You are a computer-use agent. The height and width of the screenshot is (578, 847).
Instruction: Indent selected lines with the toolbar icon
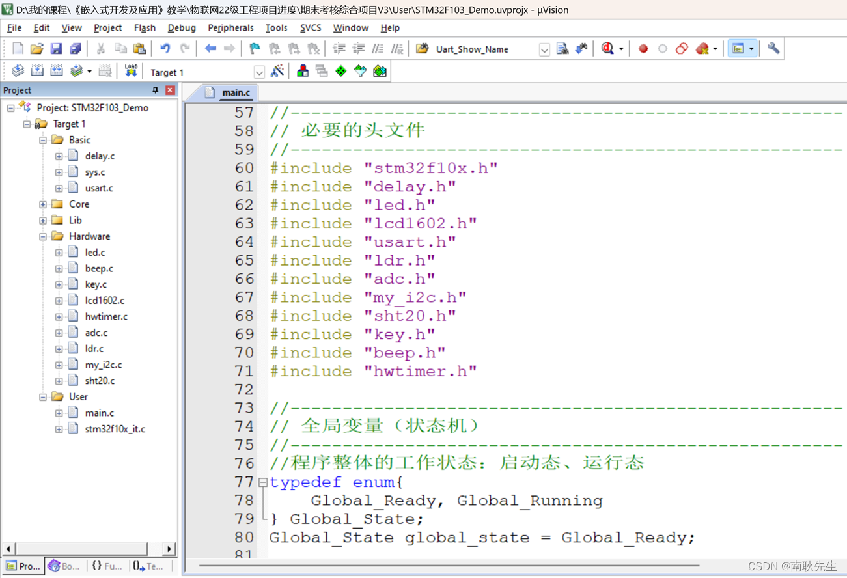click(339, 49)
